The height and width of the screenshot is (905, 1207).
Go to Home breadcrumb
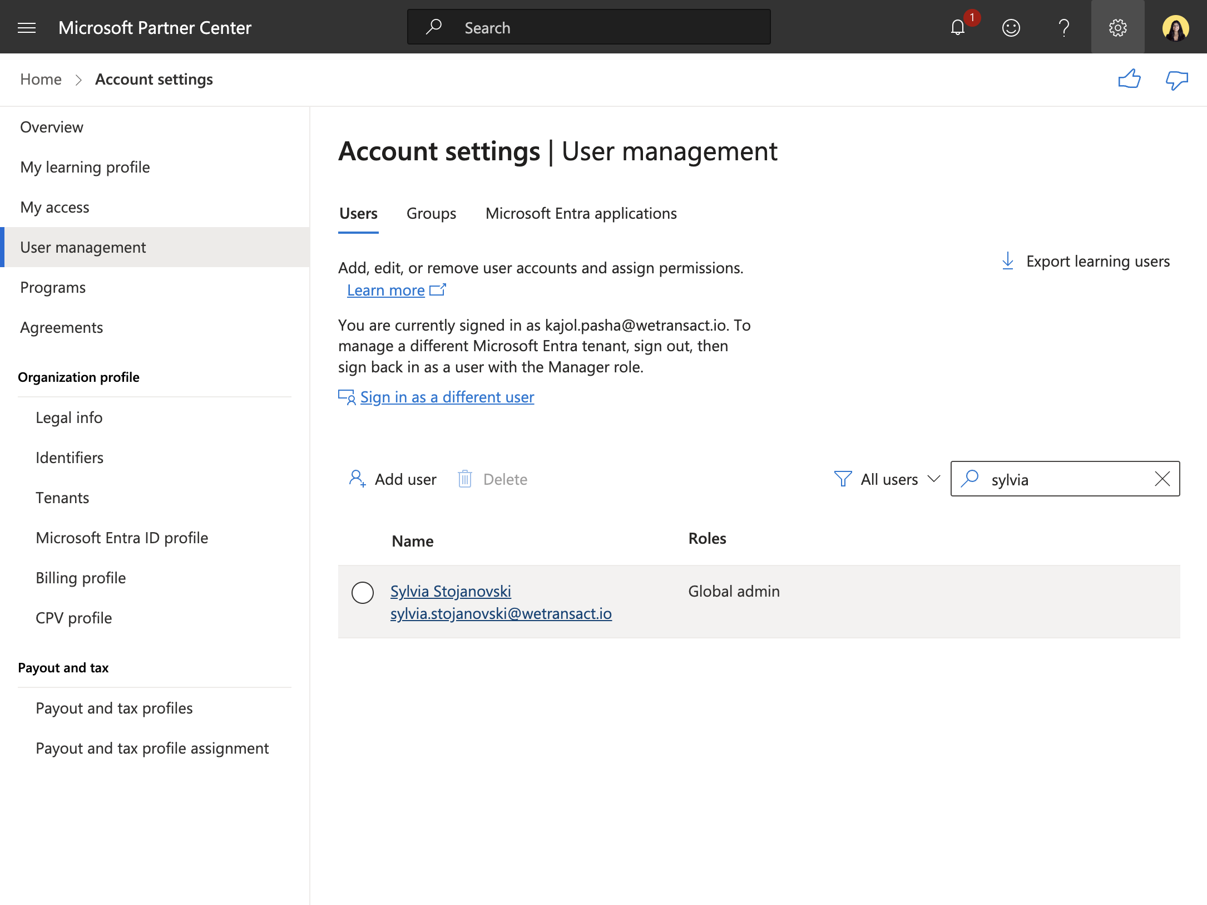point(41,80)
